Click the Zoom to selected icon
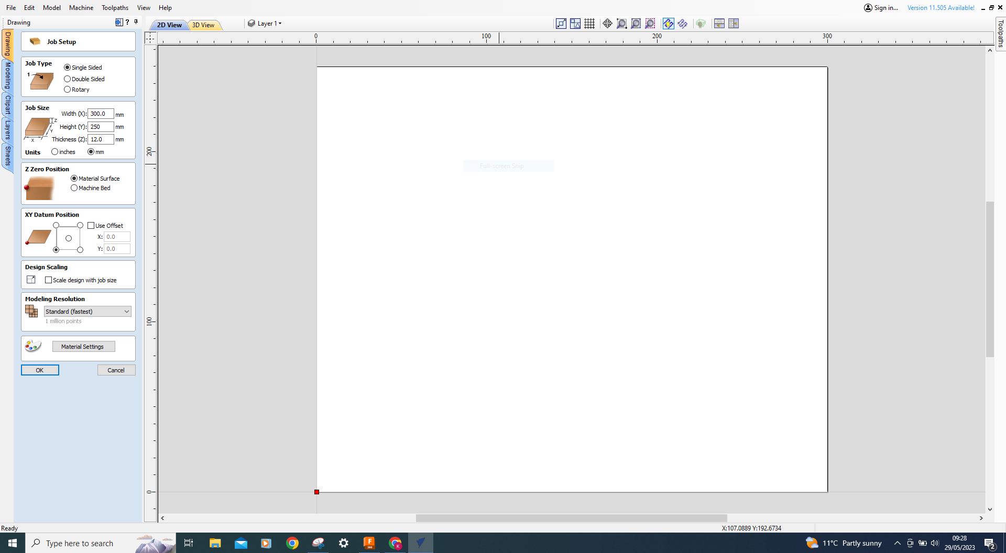The image size is (1006, 553). (650, 24)
